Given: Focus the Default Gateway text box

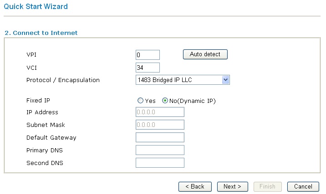Looking at the screenshot, I should pos(160,137).
